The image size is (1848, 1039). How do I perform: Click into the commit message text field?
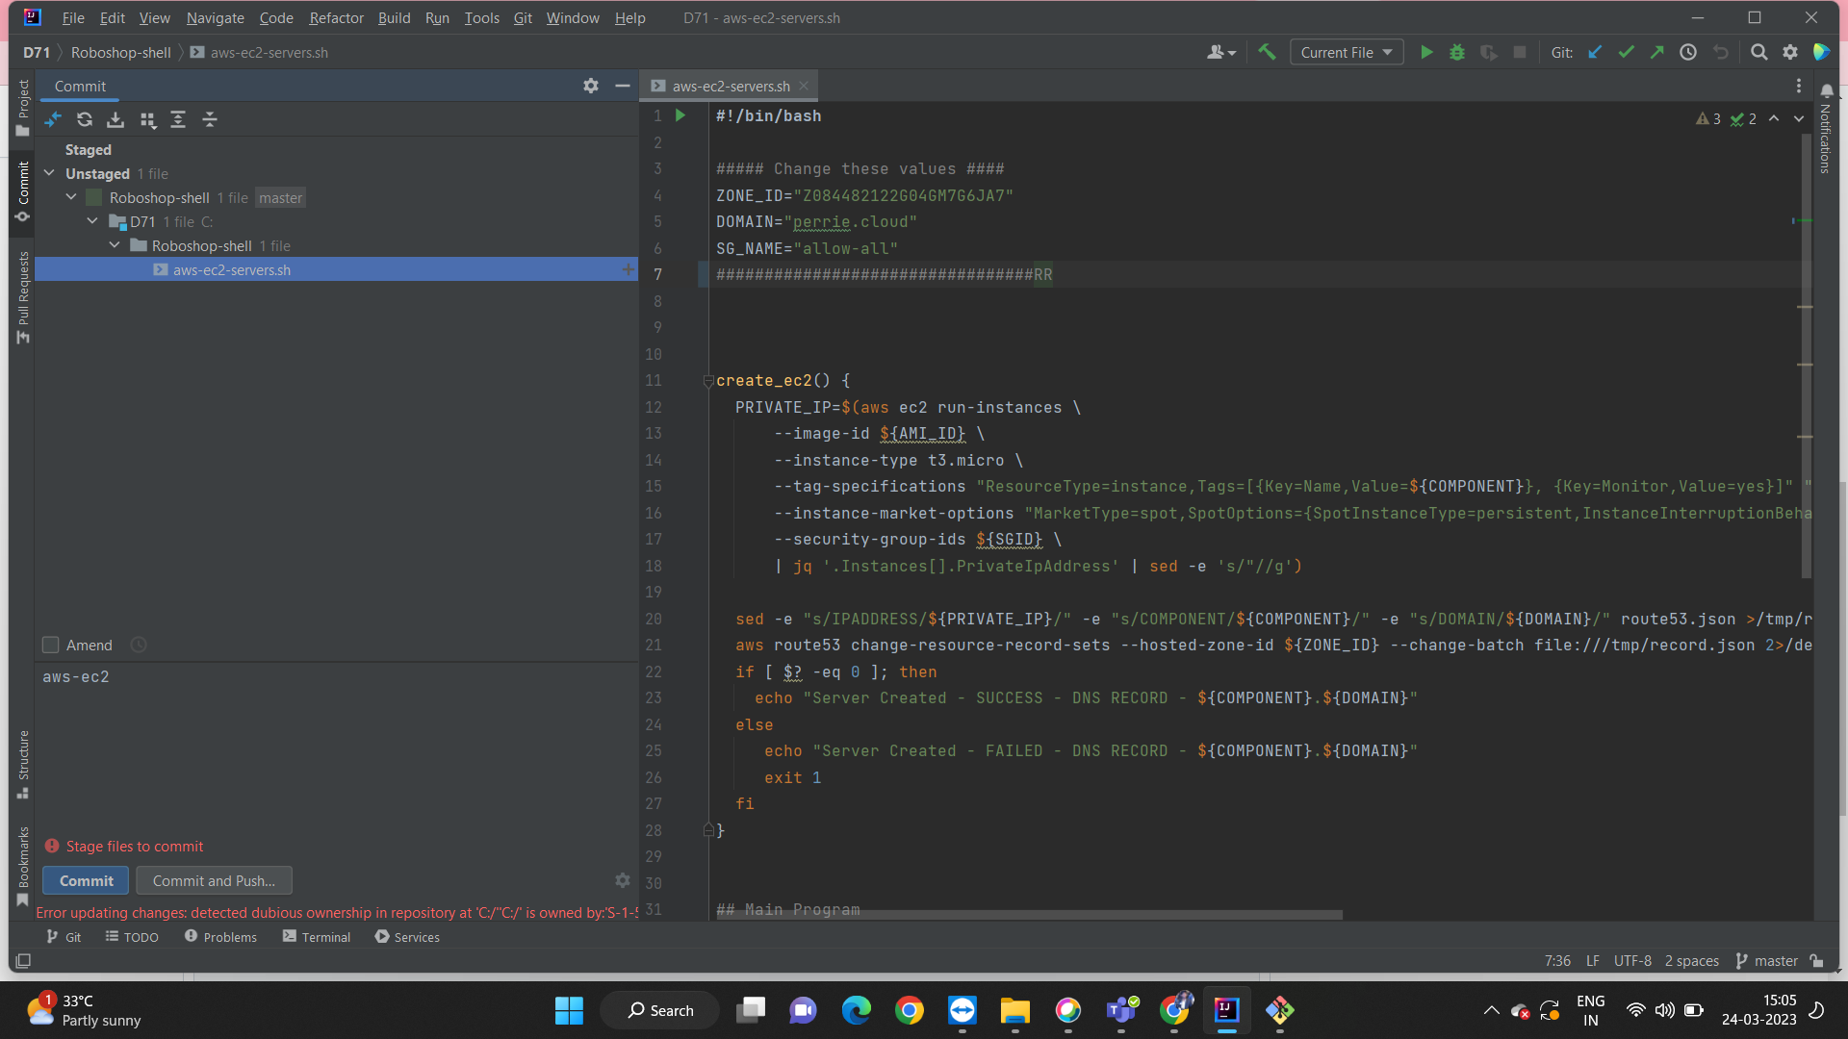tap(337, 750)
